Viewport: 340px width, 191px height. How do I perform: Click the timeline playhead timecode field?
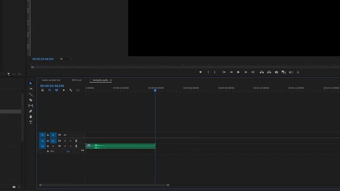point(52,86)
